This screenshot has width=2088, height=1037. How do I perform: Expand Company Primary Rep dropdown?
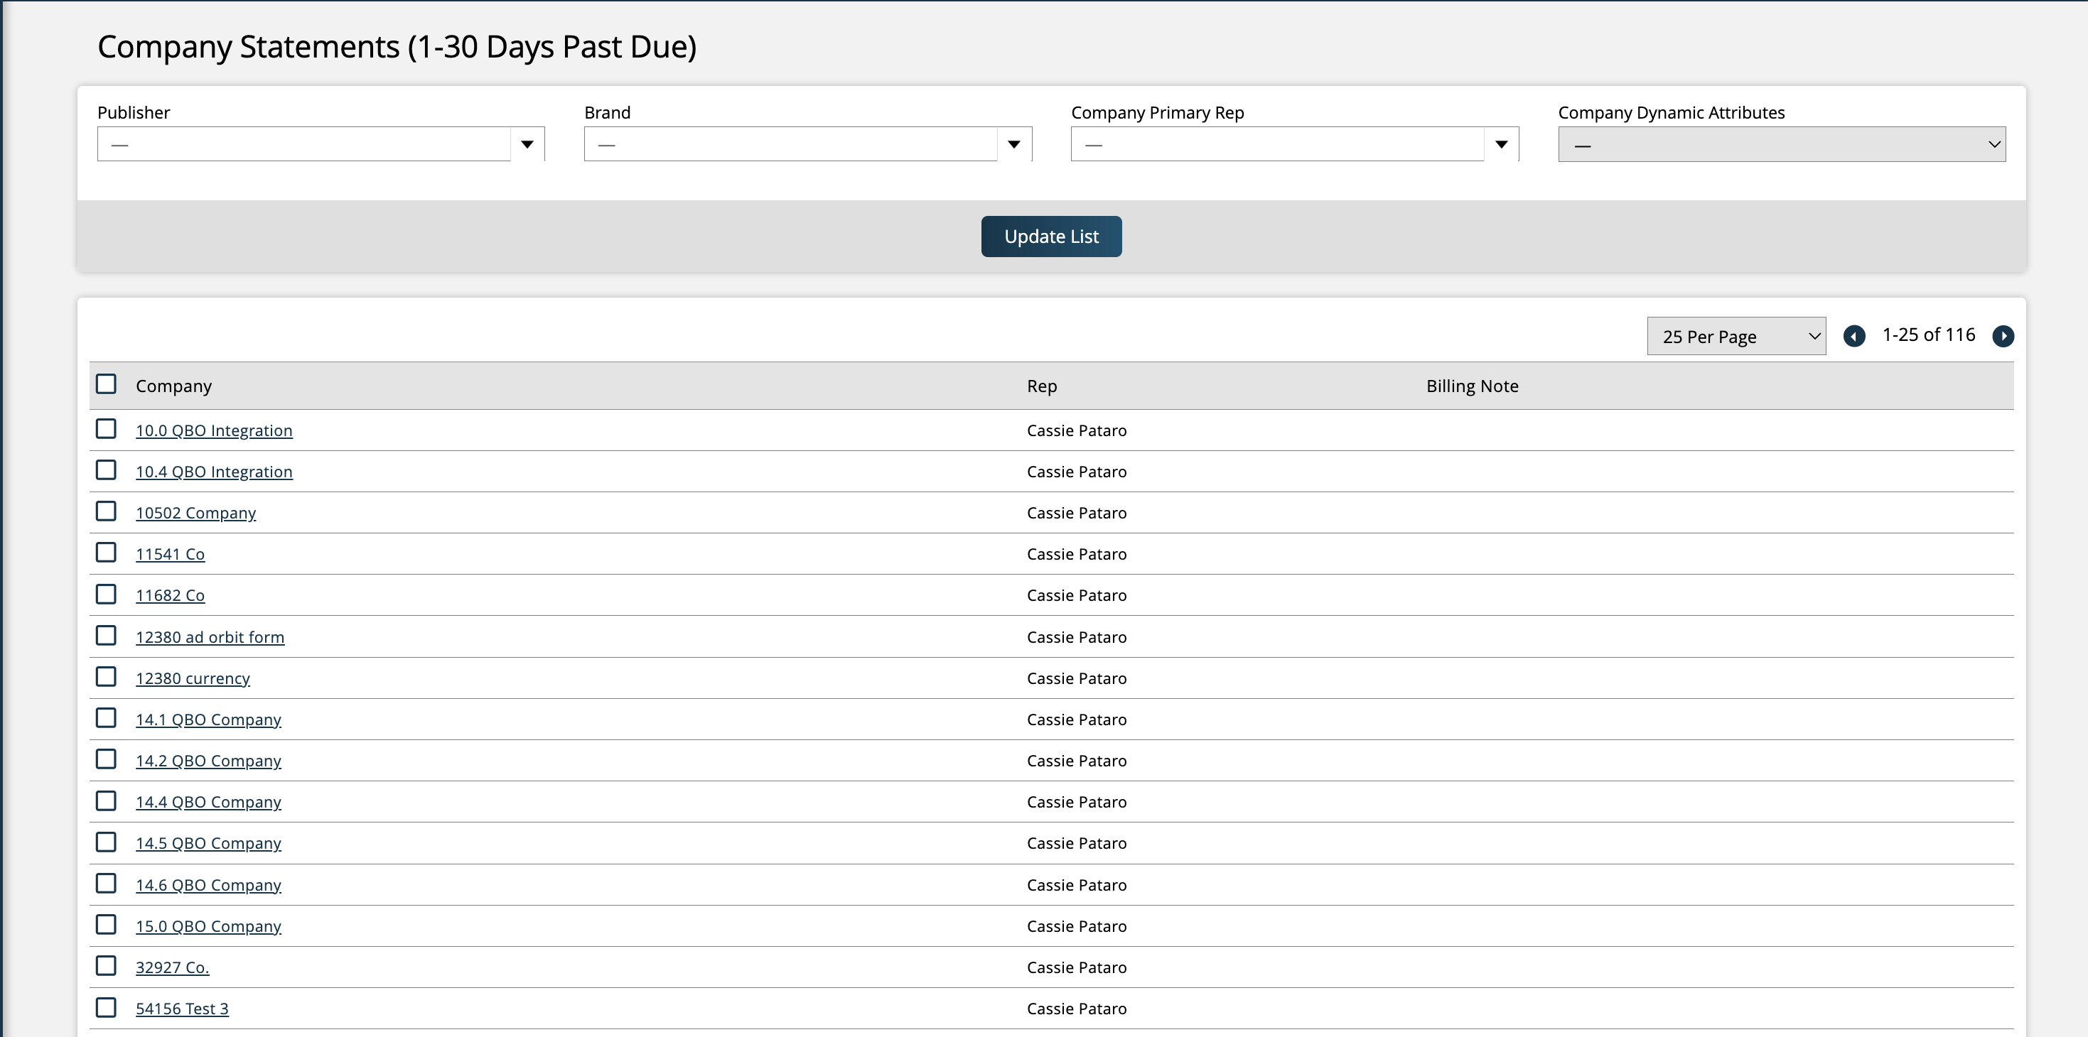point(1500,144)
